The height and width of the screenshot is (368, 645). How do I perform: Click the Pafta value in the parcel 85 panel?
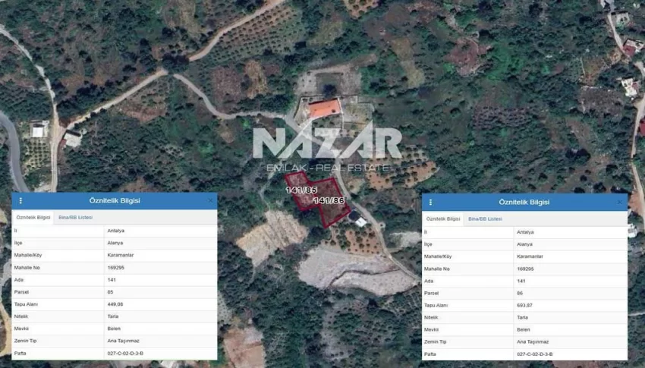click(125, 353)
